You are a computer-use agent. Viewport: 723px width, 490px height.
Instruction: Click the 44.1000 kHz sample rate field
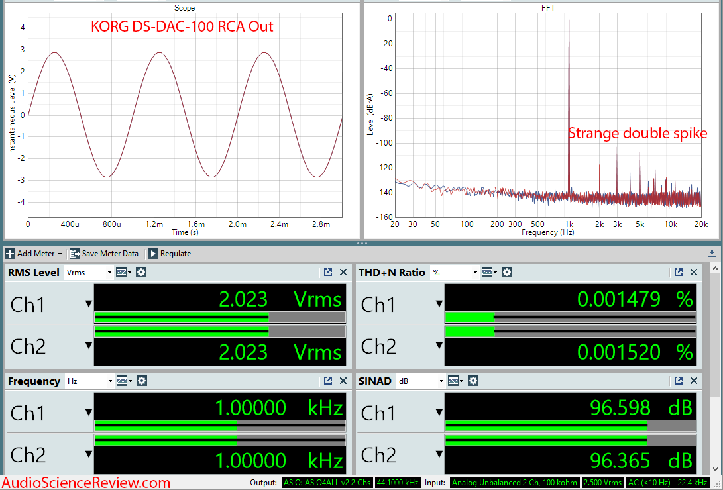coord(398,483)
